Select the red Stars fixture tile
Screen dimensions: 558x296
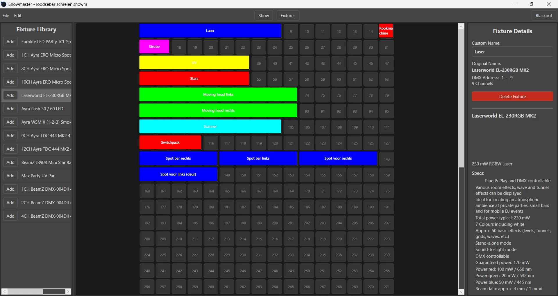click(194, 78)
